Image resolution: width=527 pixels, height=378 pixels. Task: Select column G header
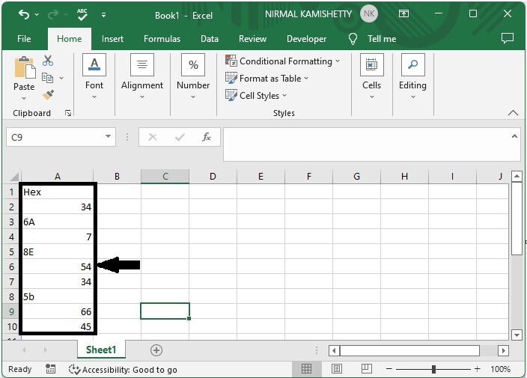click(x=356, y=177)
